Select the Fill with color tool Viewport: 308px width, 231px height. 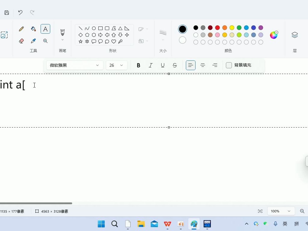coord(33,29)
